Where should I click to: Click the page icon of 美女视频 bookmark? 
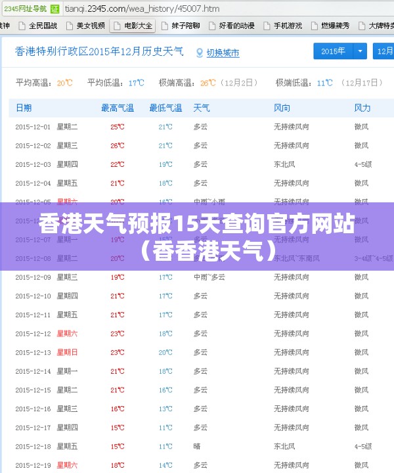pyautogui.click(x=70, y=26)
